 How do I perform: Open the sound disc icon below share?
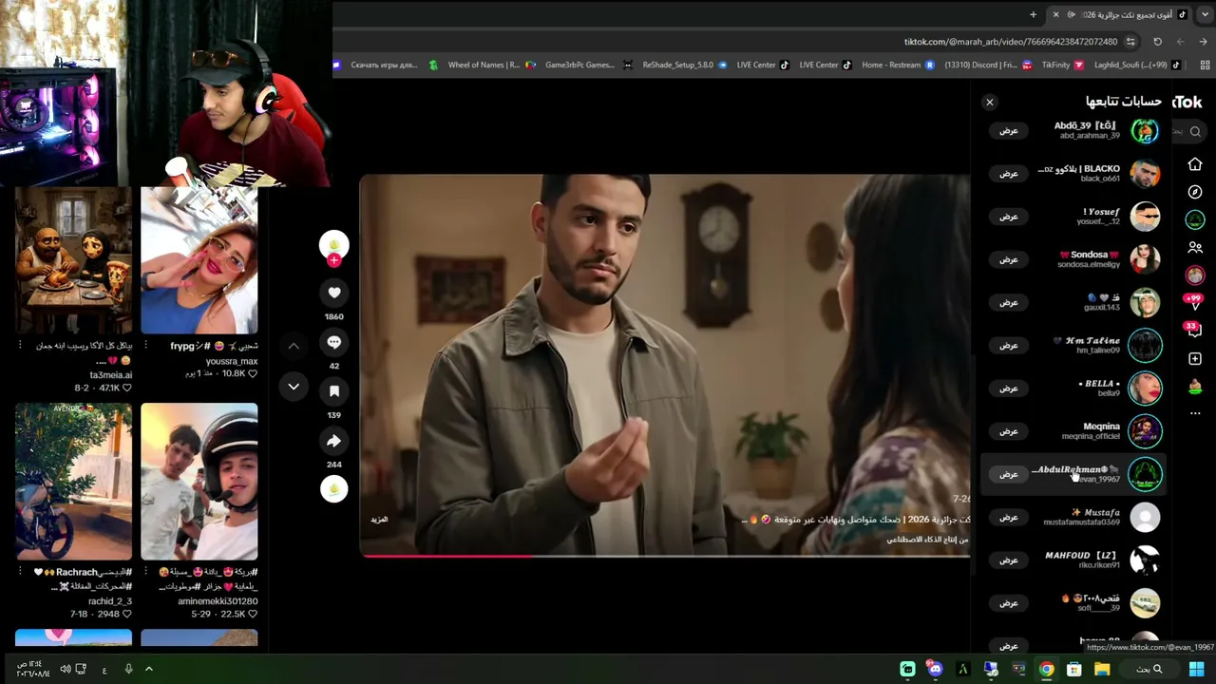pyautogui.click(x=333, y=488)
